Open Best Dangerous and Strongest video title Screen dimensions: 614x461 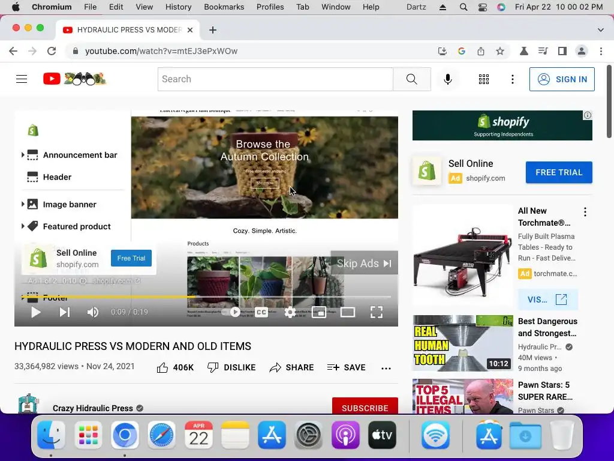tap(547, 327)
